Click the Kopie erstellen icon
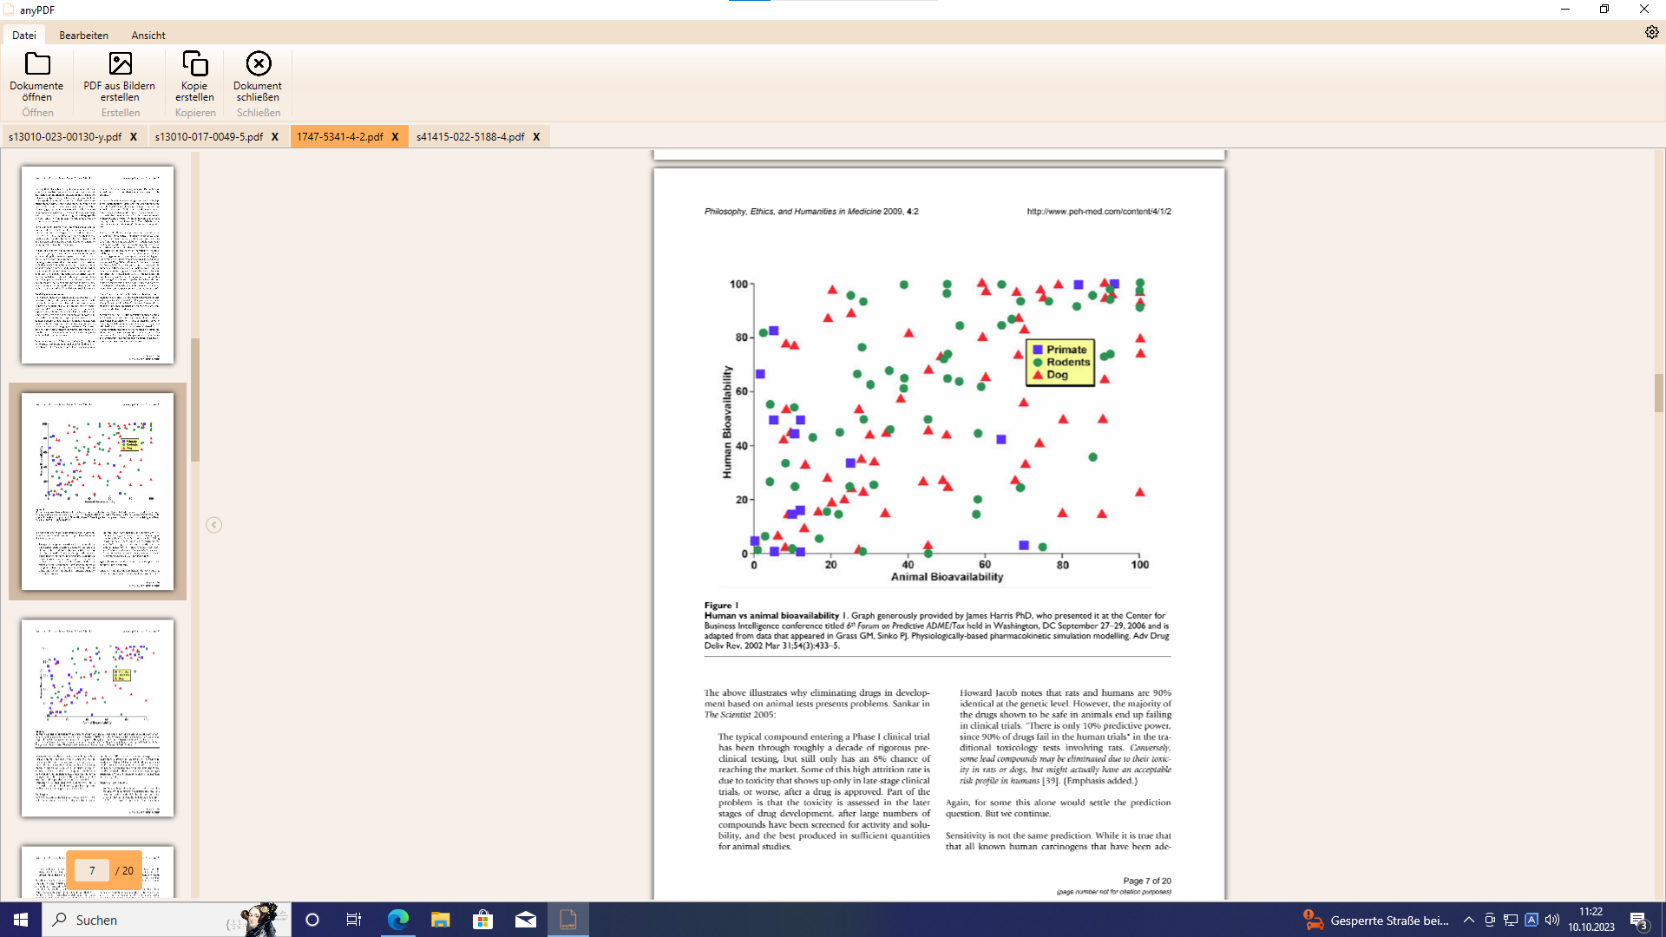 194,64
